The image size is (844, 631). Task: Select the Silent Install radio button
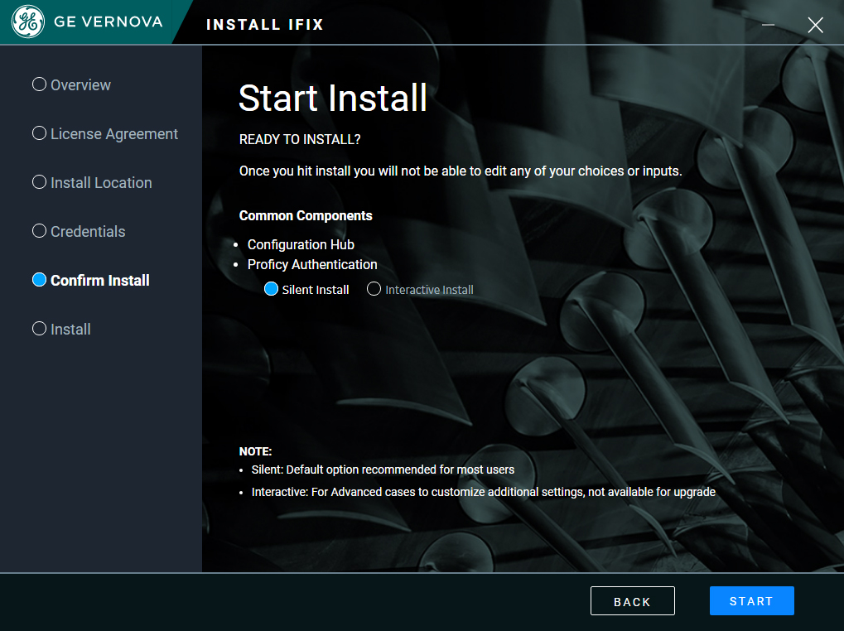coord(272,289)
